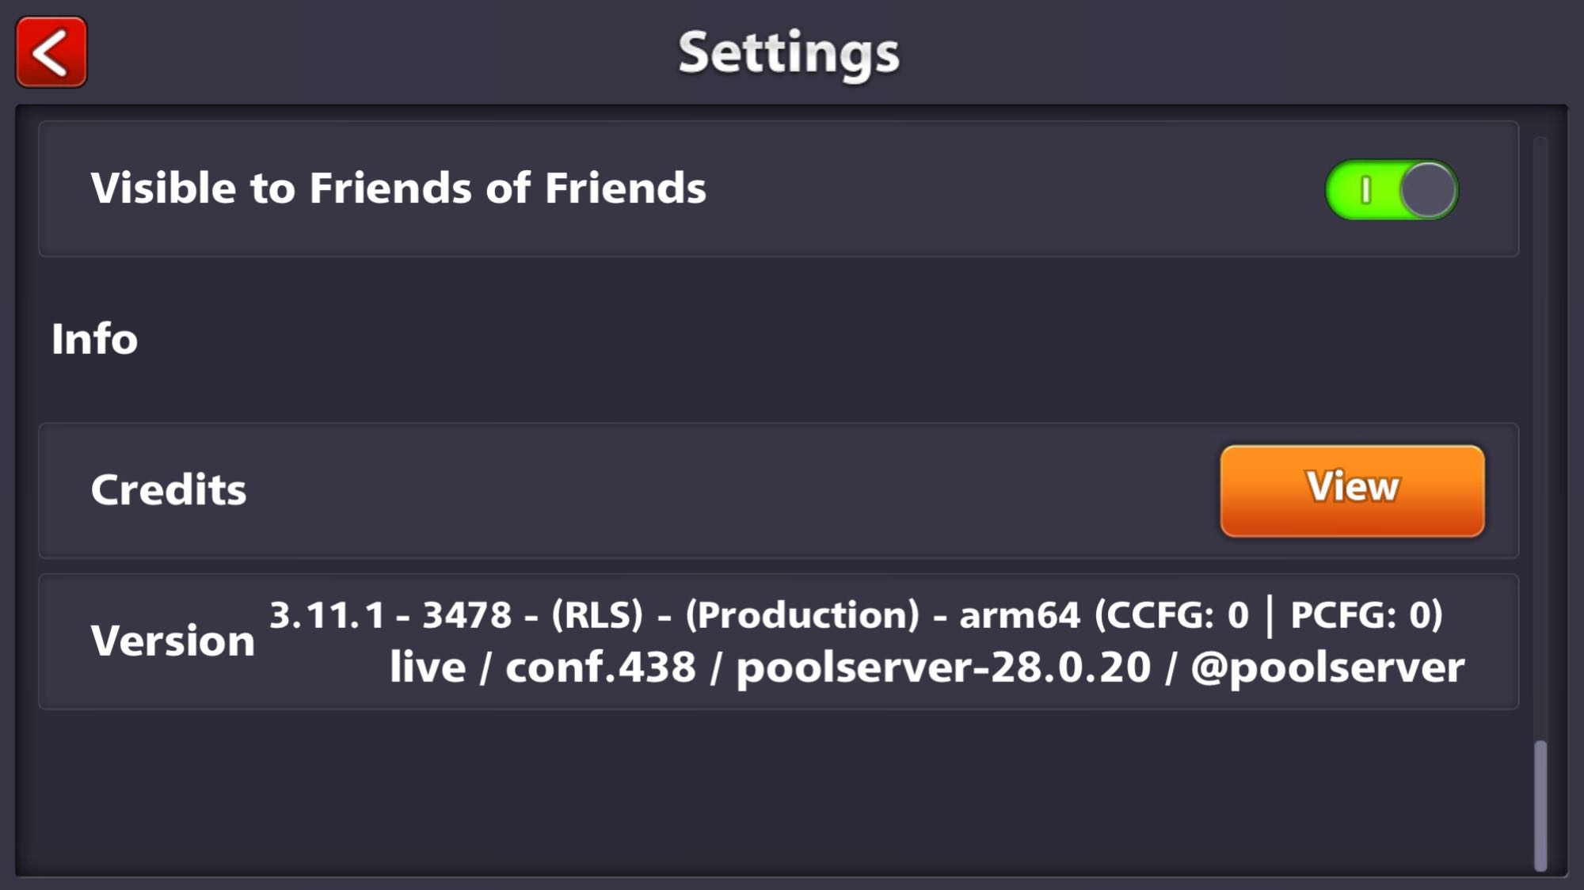Click the "conf.438" configuration text
Image resolution: width=1584 pixels, height=890 pixels.
(600, 667)
